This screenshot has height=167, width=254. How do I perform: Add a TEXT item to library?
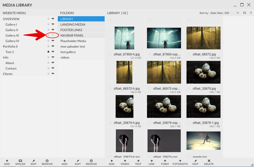(x=138, y=162)
